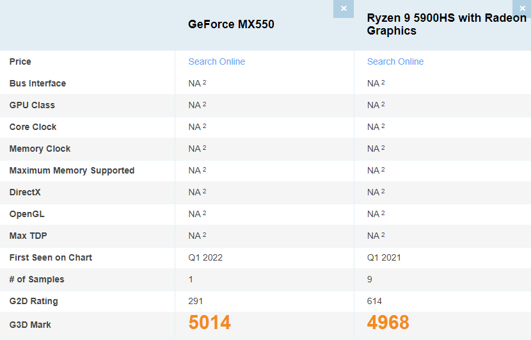The width and height of the screenshot is (531, 340).
Task: Click the 4968 G3D Mark score
Action: 388,323
